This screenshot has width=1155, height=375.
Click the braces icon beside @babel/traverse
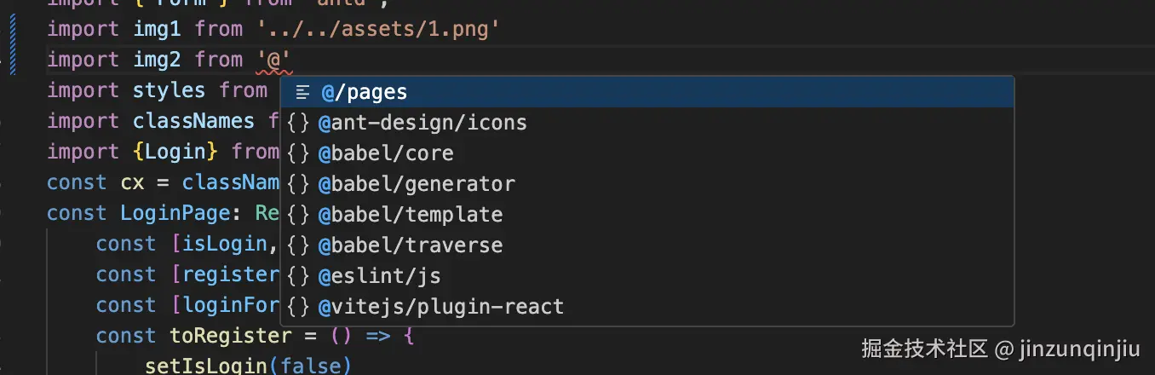[x=298, y=245]
